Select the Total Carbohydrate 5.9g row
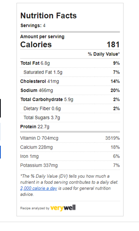 click(70, 99)
